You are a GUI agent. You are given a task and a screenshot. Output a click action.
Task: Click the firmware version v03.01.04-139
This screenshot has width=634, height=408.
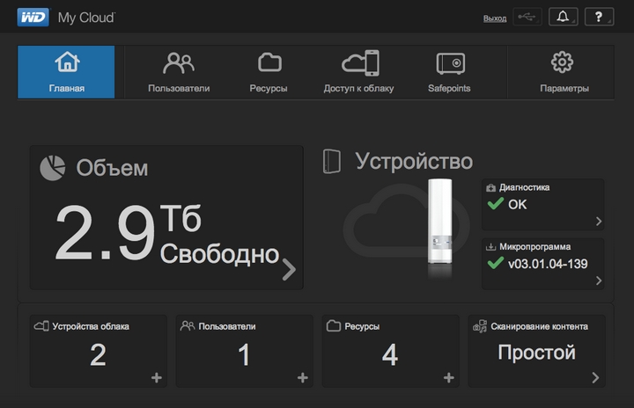[x=548, y=264]
